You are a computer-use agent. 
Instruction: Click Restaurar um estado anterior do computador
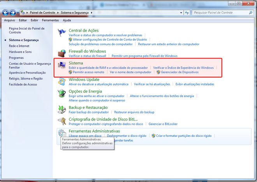coord(169,44)
